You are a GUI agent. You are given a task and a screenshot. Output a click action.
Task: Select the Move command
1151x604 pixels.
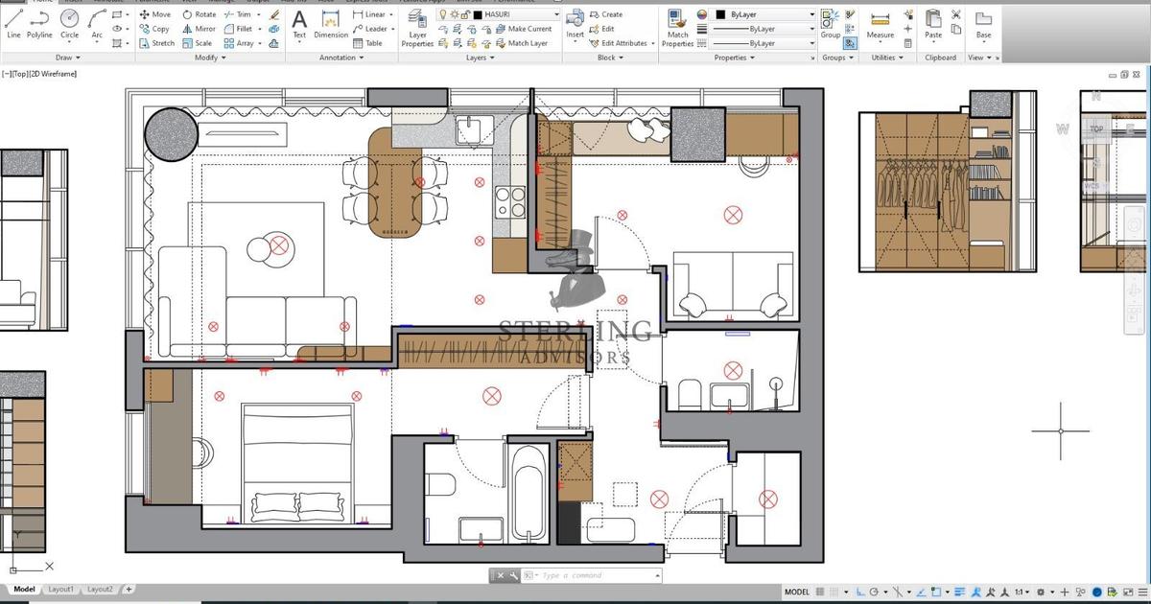coord(155,13)
